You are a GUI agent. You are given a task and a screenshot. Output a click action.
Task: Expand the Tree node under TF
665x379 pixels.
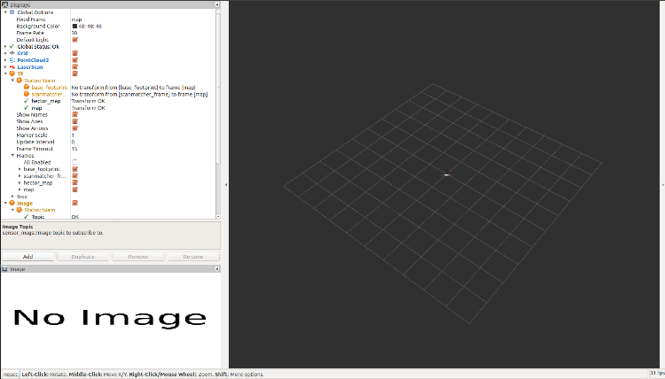(x=12, y=196)
